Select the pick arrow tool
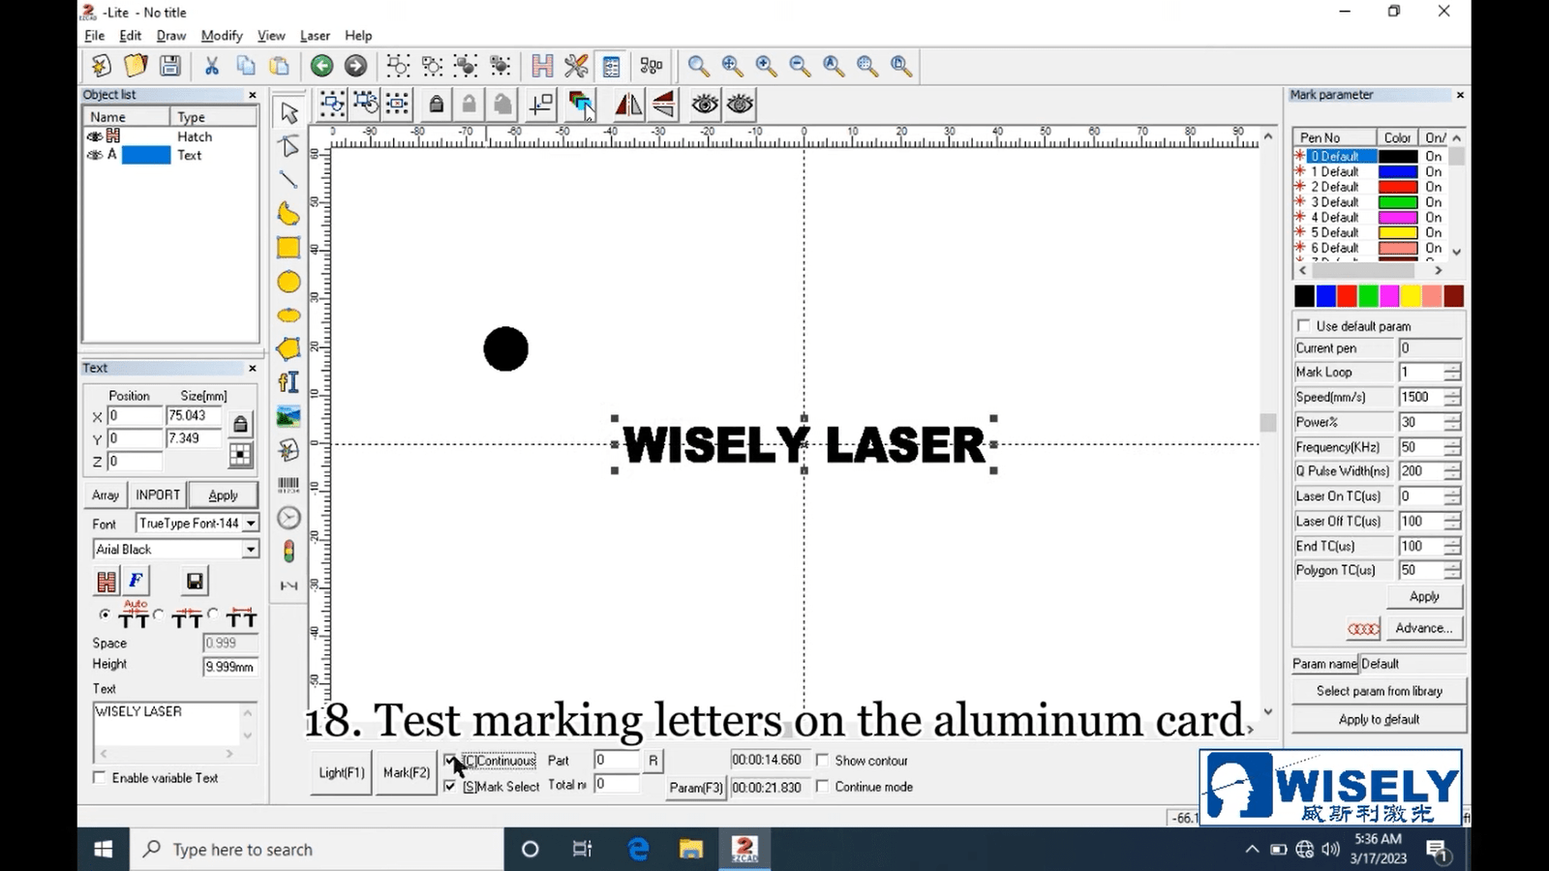Image resolution: width=1549 pixels, height=871 pixels. [289, 112]
